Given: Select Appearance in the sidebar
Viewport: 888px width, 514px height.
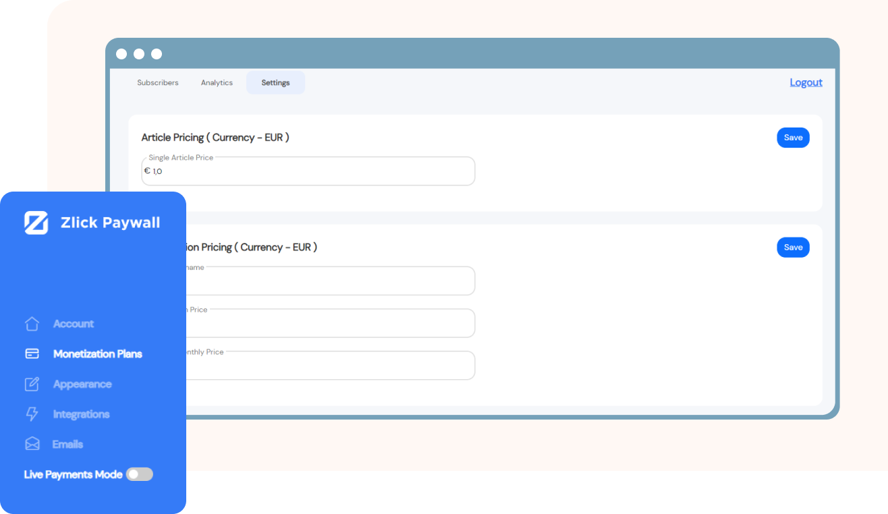Looking at the screenshot, I should pos(82,384).
